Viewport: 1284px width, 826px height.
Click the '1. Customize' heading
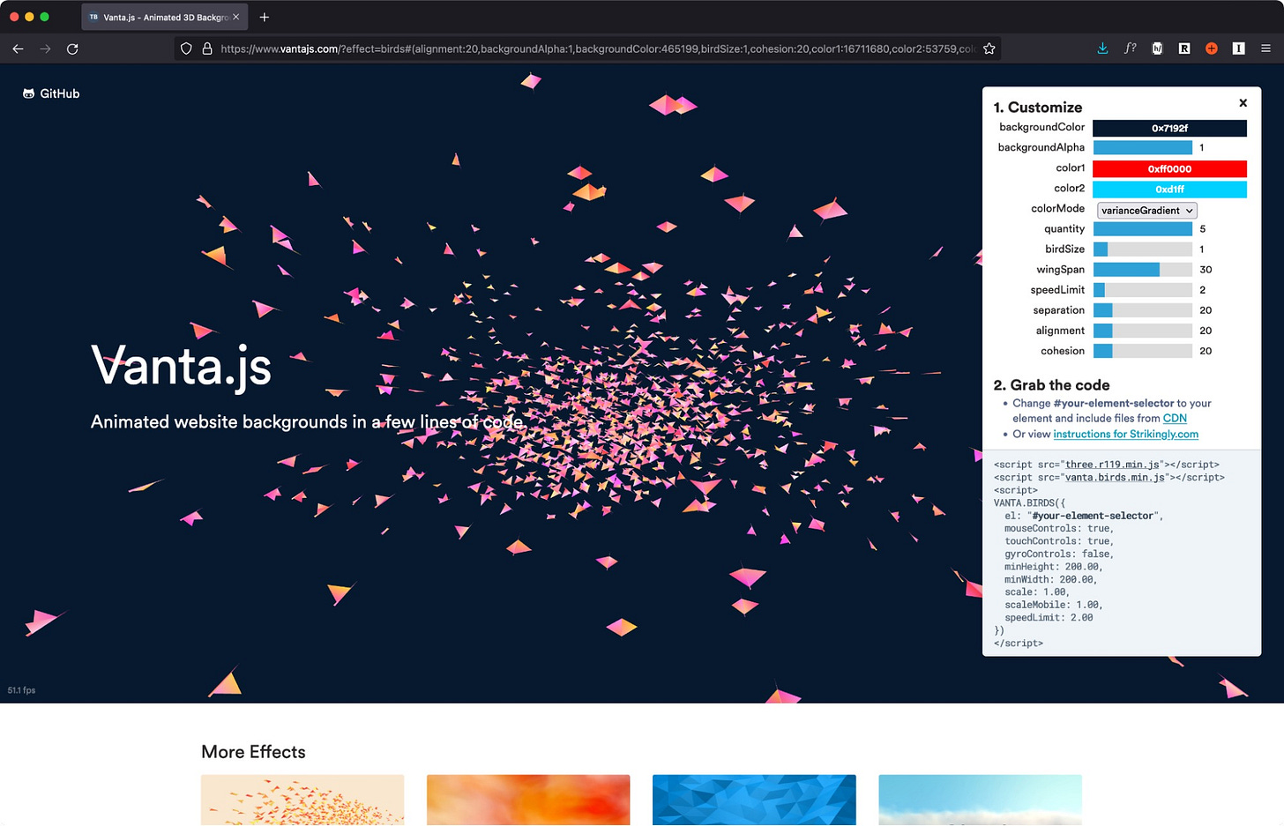coord(1037,108)
